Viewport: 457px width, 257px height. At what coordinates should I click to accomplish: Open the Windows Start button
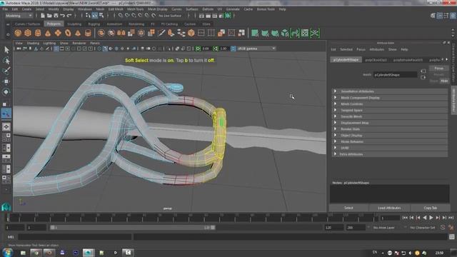pos(7,252)
